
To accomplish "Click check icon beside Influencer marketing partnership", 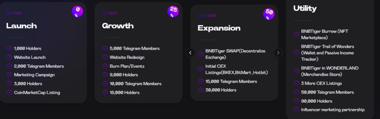I will (296, 109).
